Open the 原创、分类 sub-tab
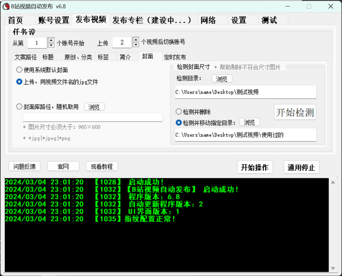342x276 pixels. pos(78,57)
